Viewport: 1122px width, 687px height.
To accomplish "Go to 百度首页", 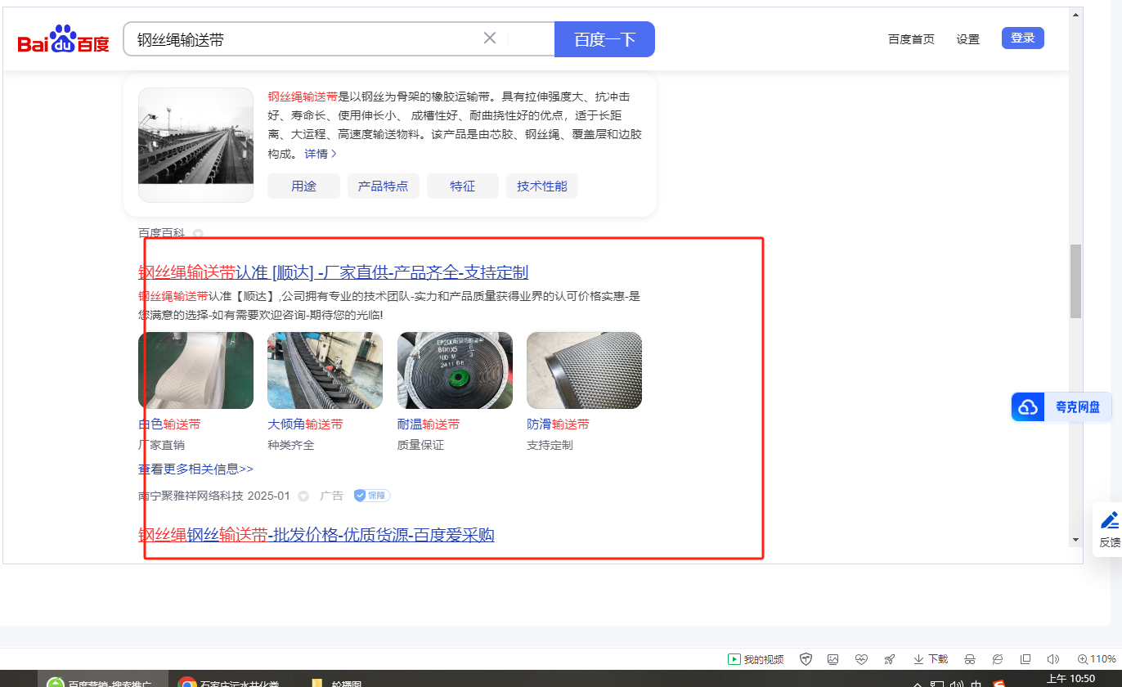I will [x=911, y=39].
